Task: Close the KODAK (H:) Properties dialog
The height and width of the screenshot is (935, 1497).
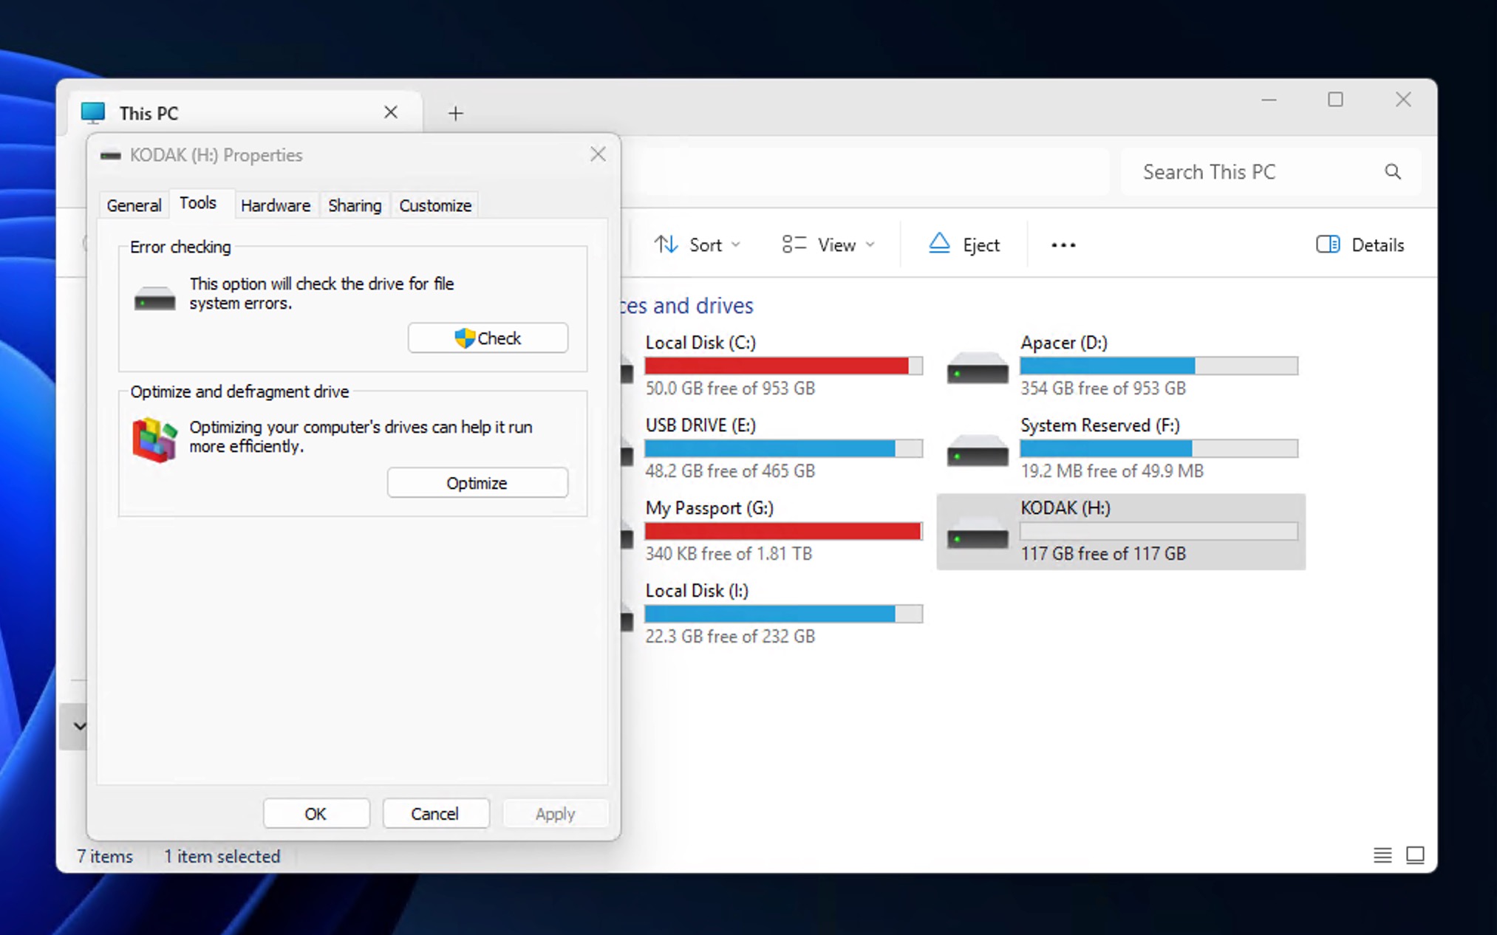Action: tap(598, 154)
